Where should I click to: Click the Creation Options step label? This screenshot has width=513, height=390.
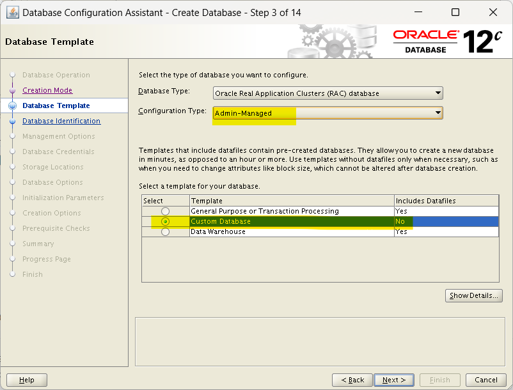click(51, 213)
